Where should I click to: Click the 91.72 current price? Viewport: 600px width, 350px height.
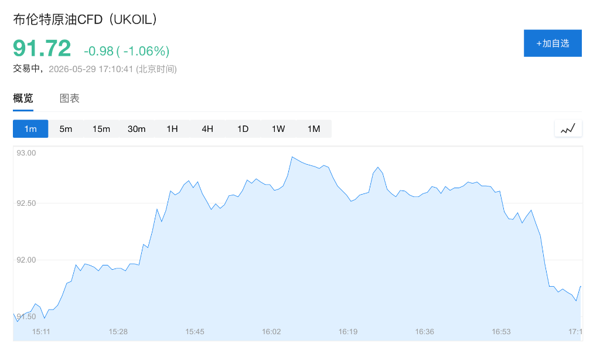42,48
